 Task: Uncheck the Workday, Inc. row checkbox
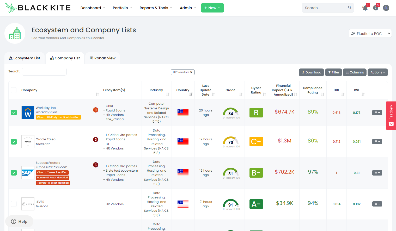(x=14, y=113)
